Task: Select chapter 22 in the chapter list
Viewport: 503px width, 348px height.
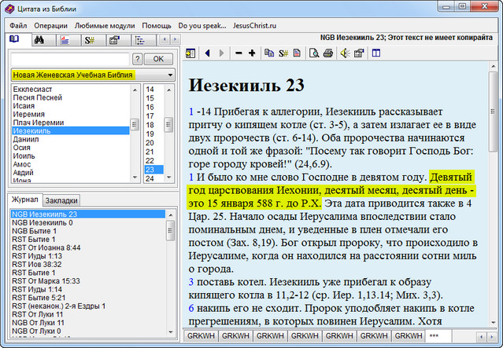Action: point(150,159)
